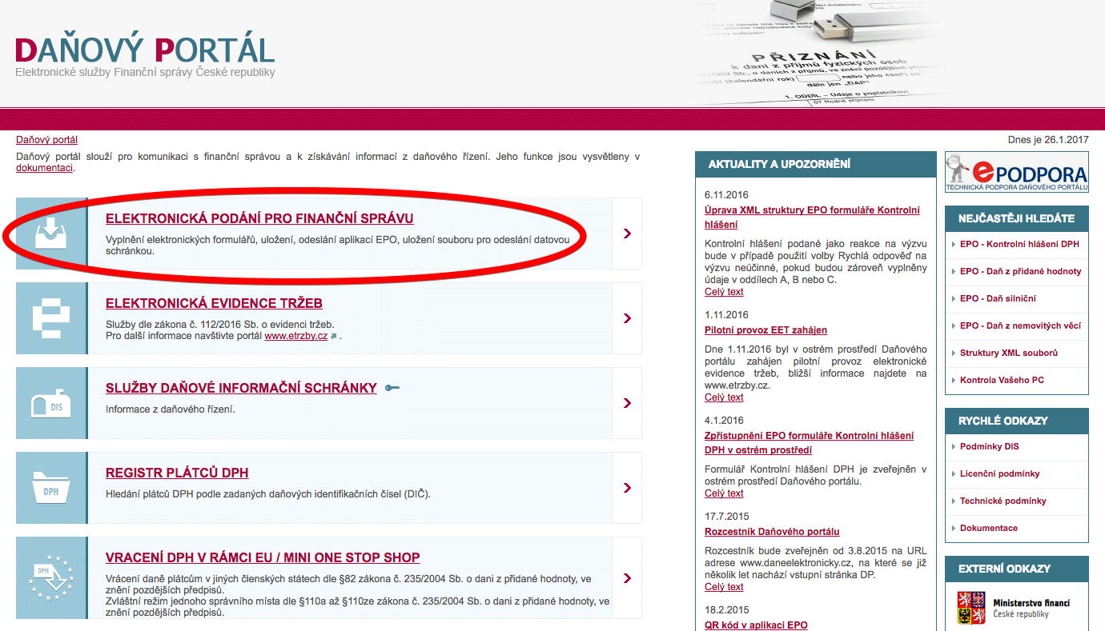Click the news date 18.2.2015
Screen dimensions: 1105x631
click(726, 610)
